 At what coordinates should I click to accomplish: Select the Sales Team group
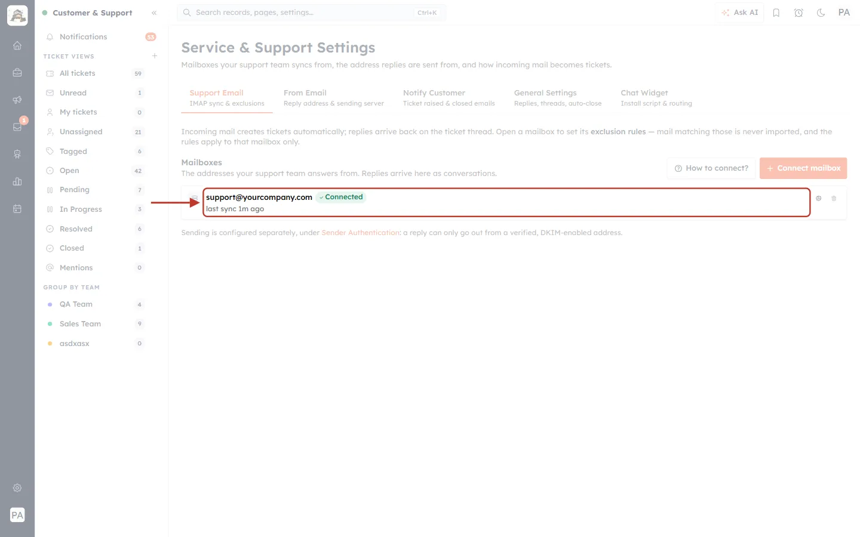click(x=96, y=324)
